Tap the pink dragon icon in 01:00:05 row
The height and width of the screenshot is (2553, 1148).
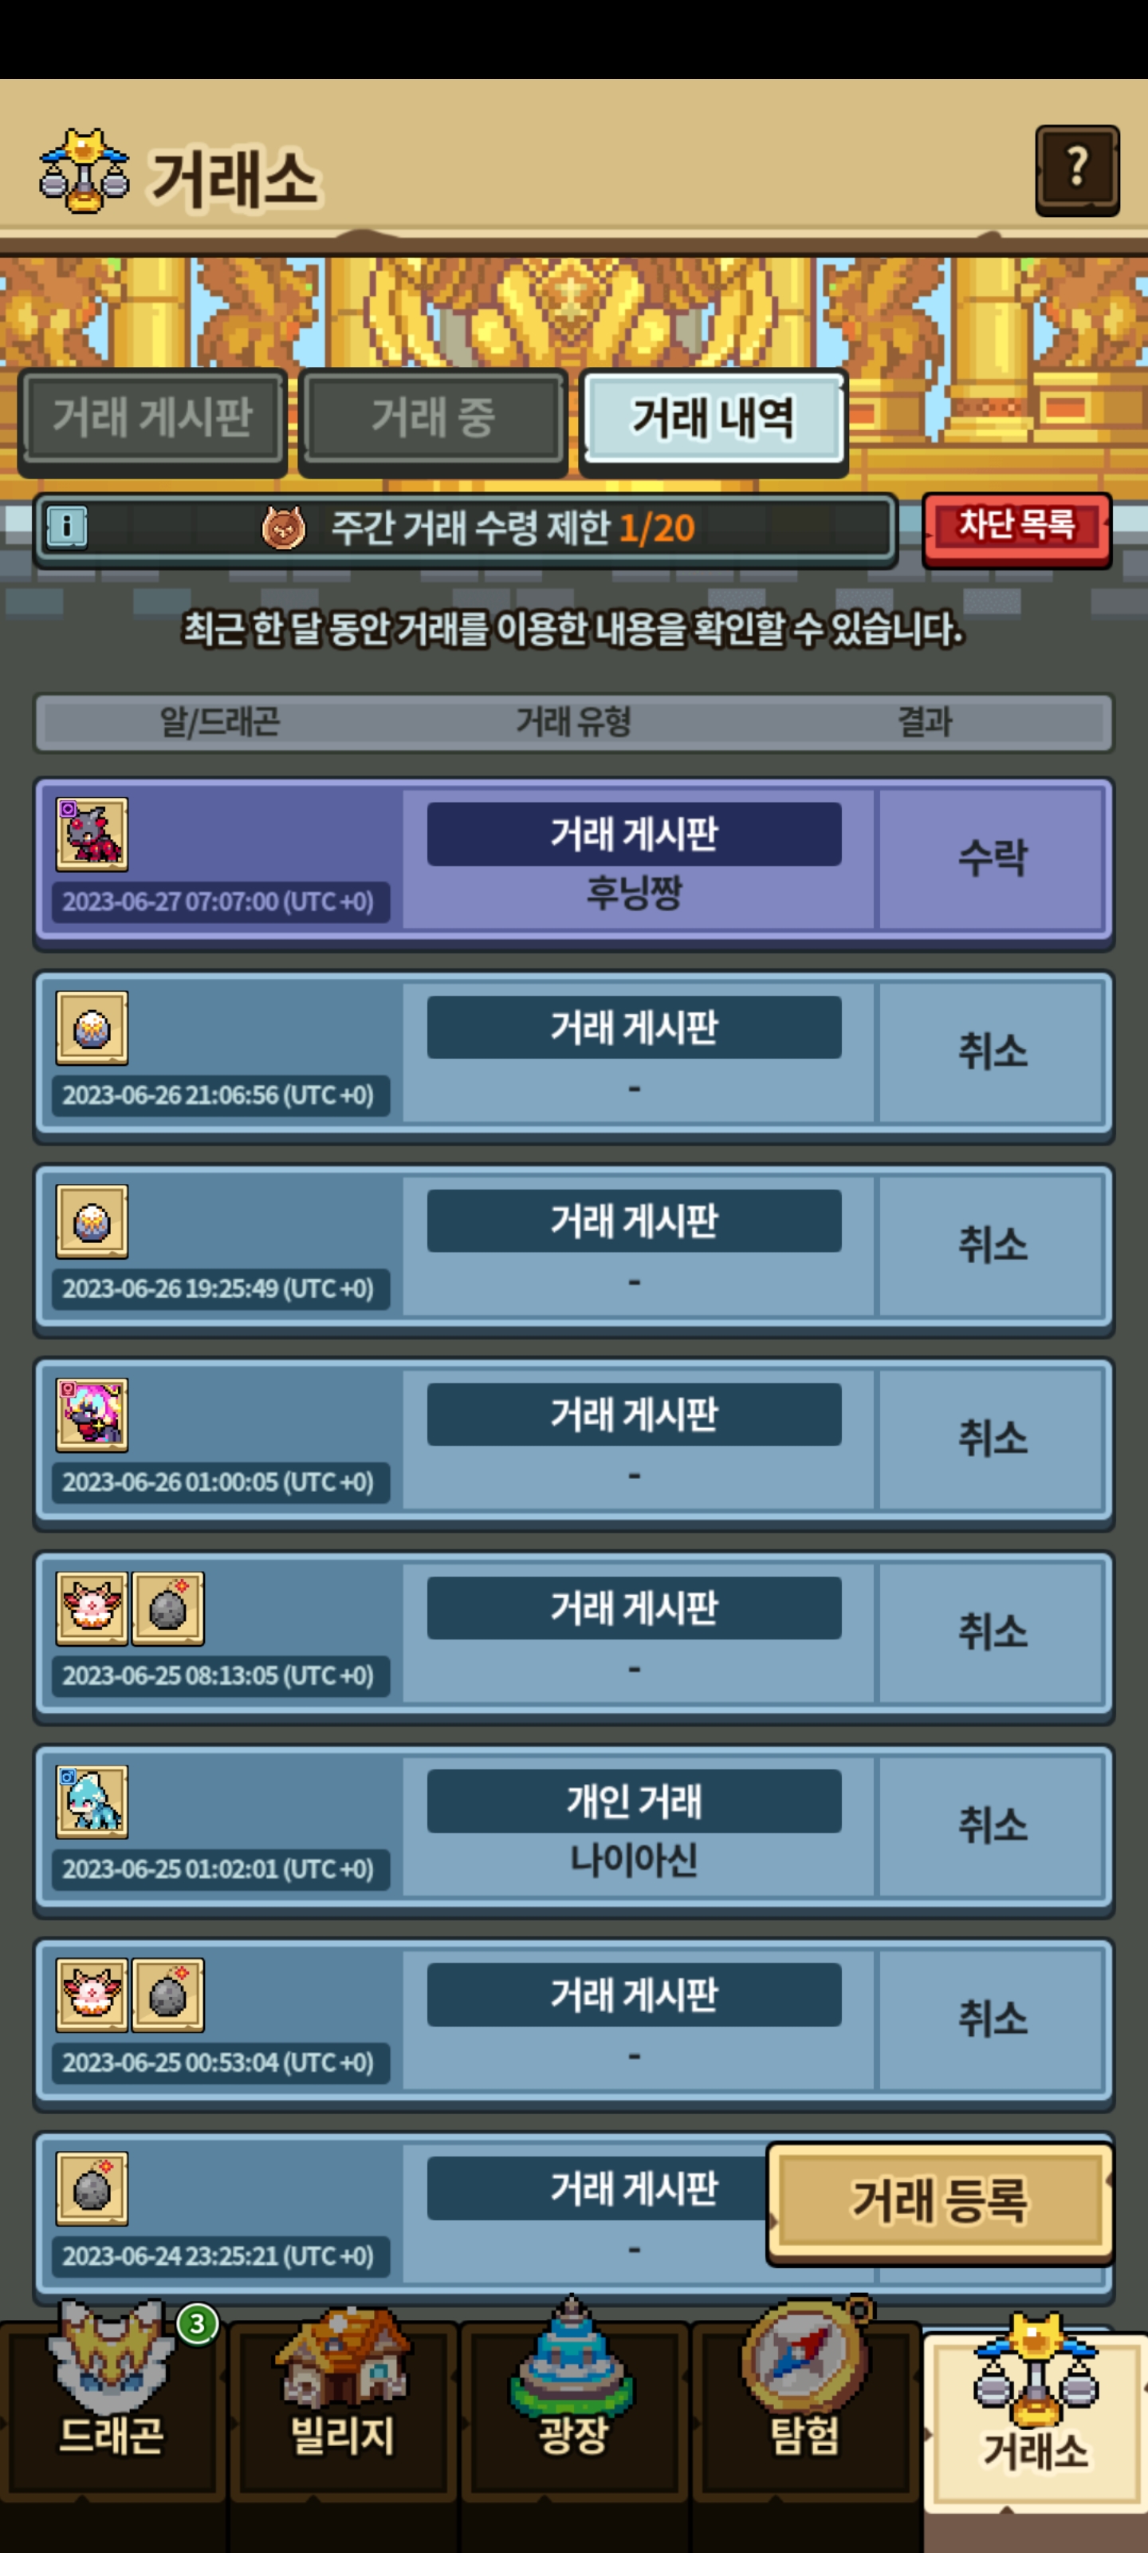click(x=92, y=1415)
